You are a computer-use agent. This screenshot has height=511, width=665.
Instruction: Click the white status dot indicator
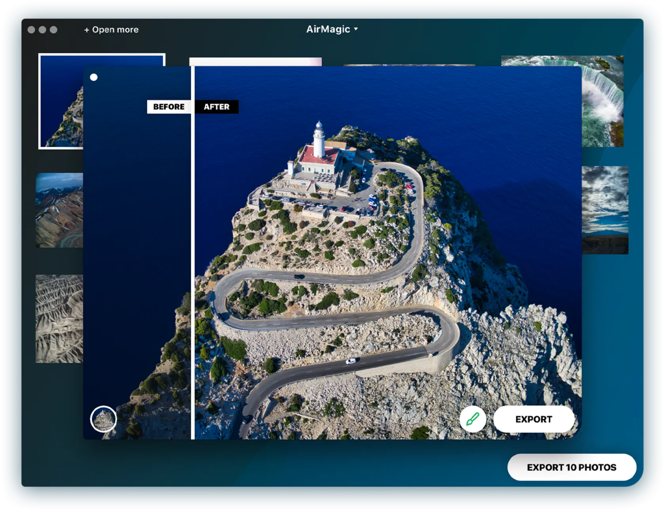tap(94, 77)
